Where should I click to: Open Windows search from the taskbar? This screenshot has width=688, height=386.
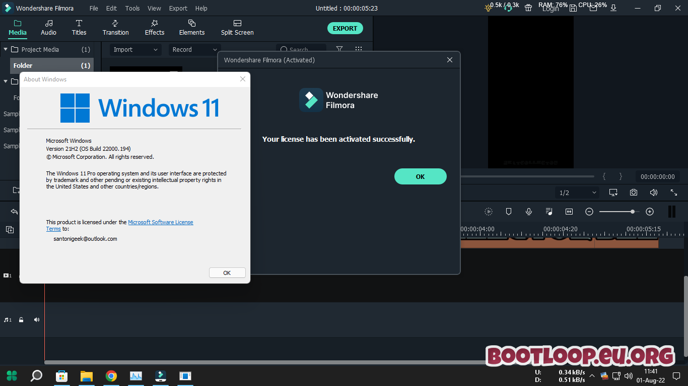coord(37,375)
